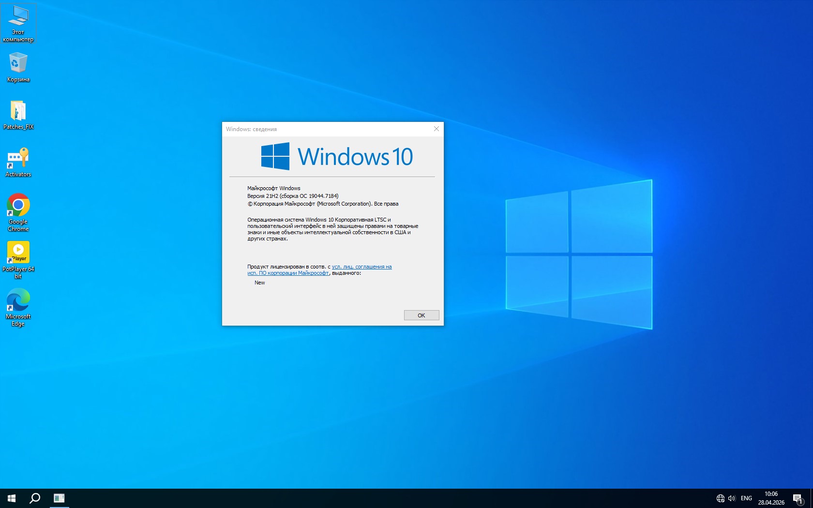Image resolution: width=813 pixels, height=508 pixels.
Task: Click the winver app taskbar button
Action: [x=59, y=498]
